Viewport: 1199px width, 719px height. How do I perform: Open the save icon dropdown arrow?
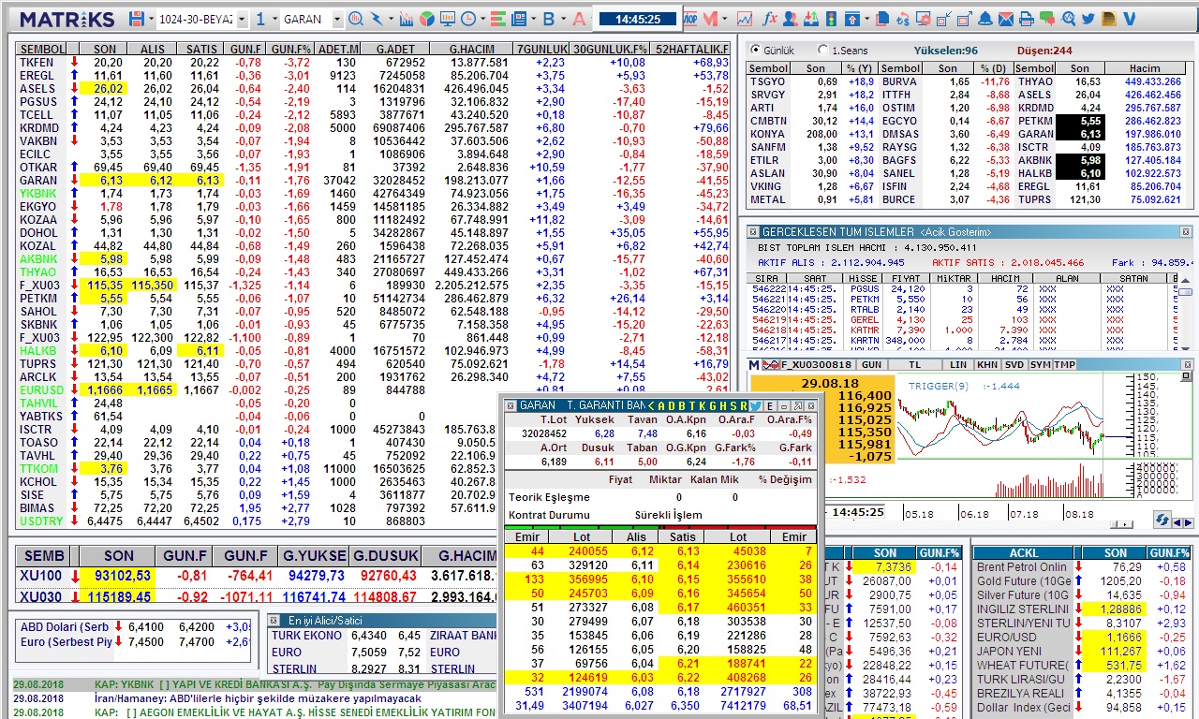point(152,20)
